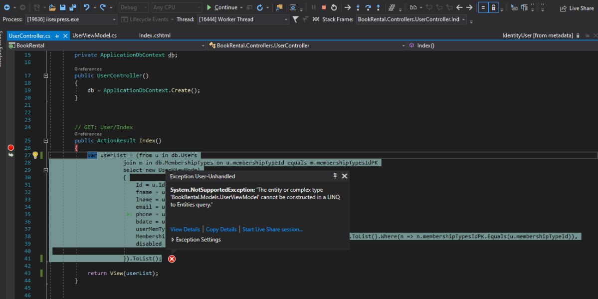Click the filter threads funnel icon
The image size is (598, 299).
pyautogui.click(x=295, y=19)
